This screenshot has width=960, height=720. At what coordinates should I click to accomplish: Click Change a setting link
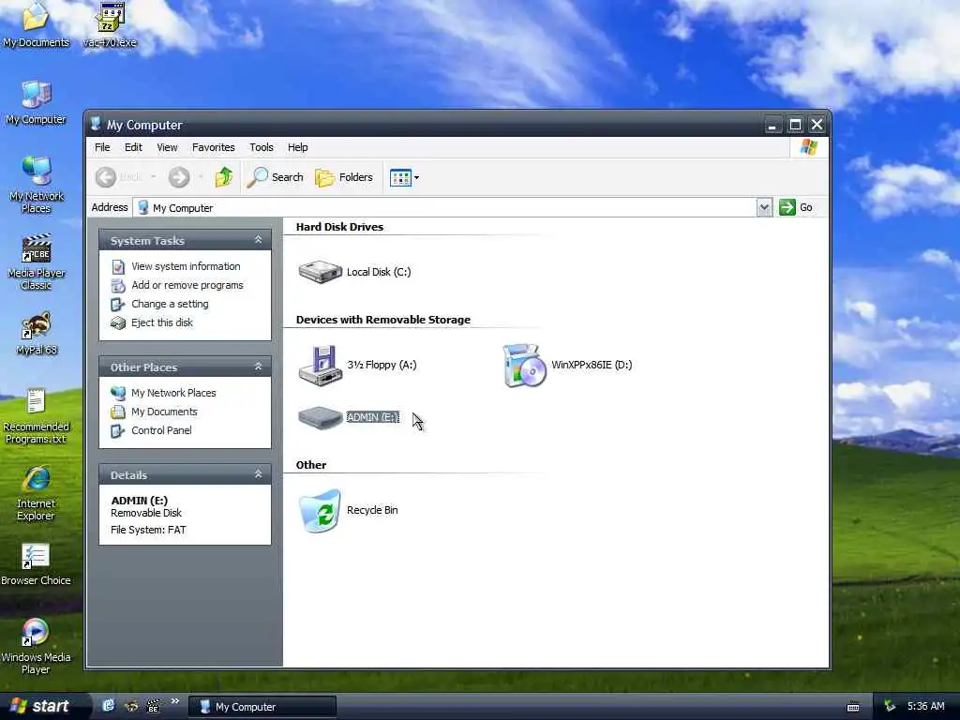coord(170,305)
